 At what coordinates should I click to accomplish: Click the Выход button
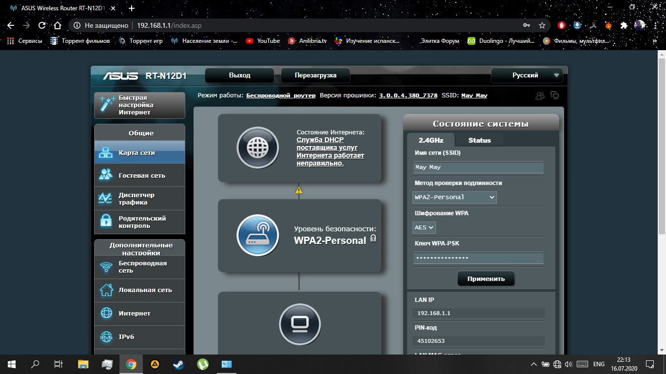pyautogui.click(x=239, y=75)
